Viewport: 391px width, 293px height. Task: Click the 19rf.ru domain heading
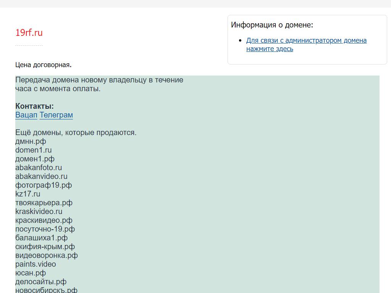(x=29, y=33)
